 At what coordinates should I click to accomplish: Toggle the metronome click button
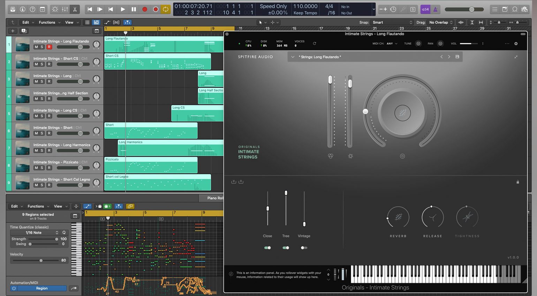435,9
